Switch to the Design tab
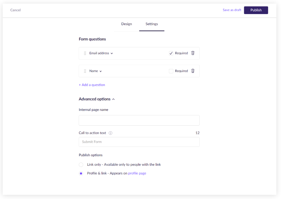The image size is (281, 199). (x=126, y=24)
